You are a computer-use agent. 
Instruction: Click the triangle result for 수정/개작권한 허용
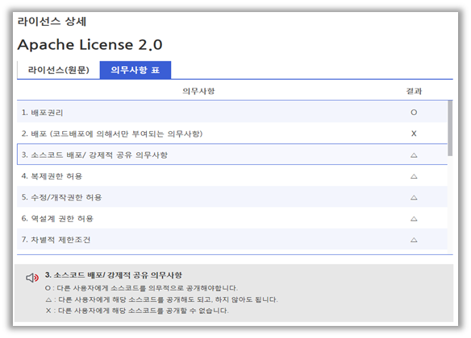click(x=414, y=197)
